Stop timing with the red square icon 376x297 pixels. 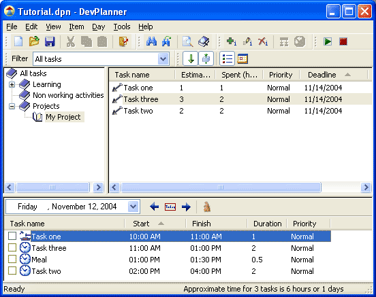click(x=343, y=41)
